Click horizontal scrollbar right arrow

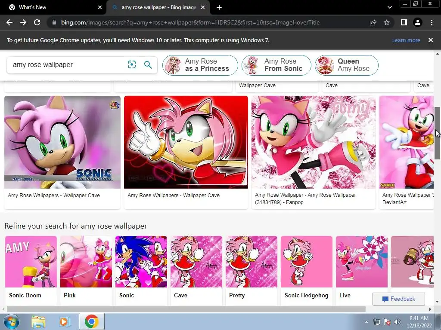pos(430,309)
